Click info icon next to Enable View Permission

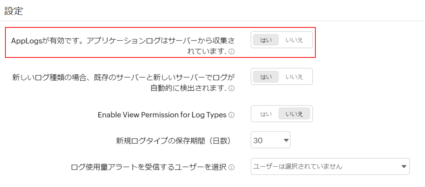232,115
